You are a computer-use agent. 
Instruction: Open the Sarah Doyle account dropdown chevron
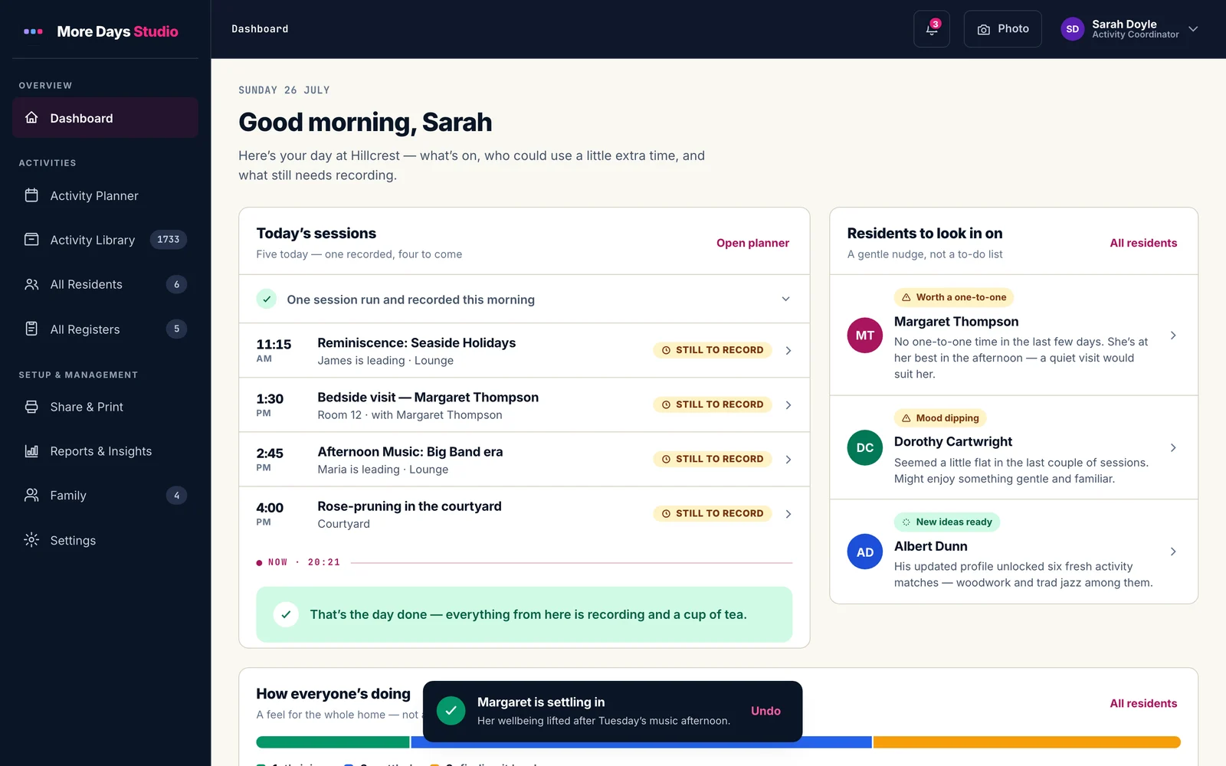pos(1193,29)
